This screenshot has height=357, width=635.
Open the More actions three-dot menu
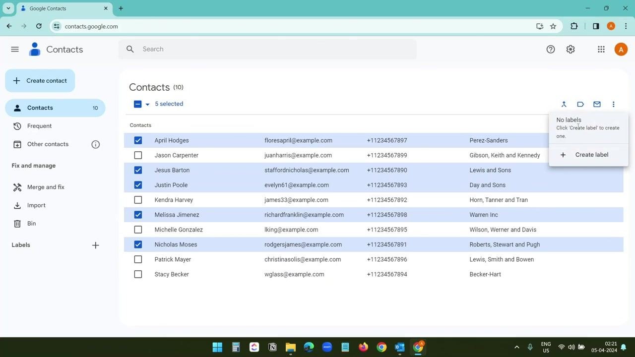point(613,104)
